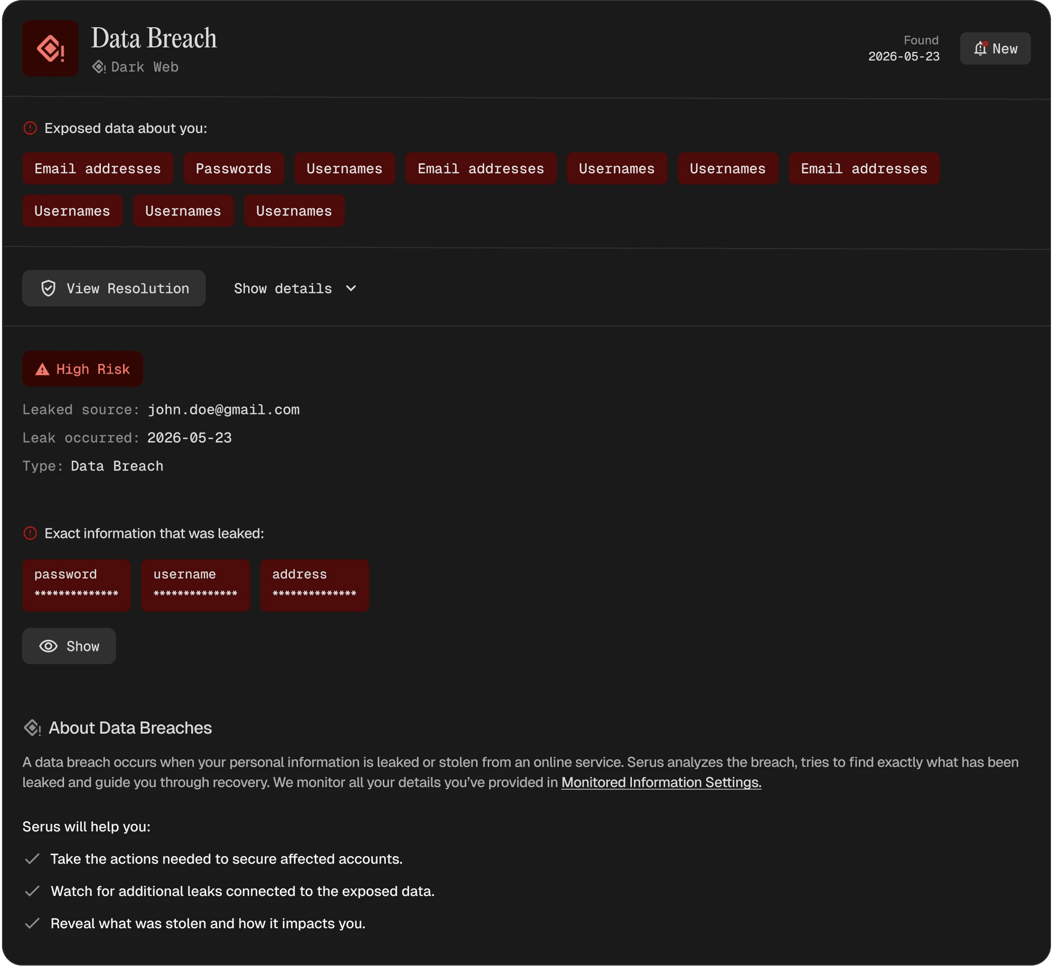The height and width of the screenshot is (966, 1053).
Task: Click the red Data Breach header icon
Action: [x=50, y=48]
